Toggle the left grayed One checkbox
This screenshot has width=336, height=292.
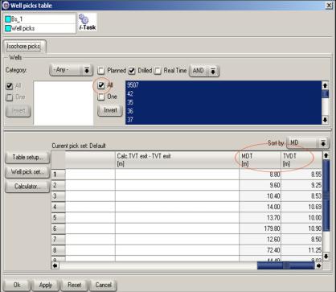pos(10,97)
